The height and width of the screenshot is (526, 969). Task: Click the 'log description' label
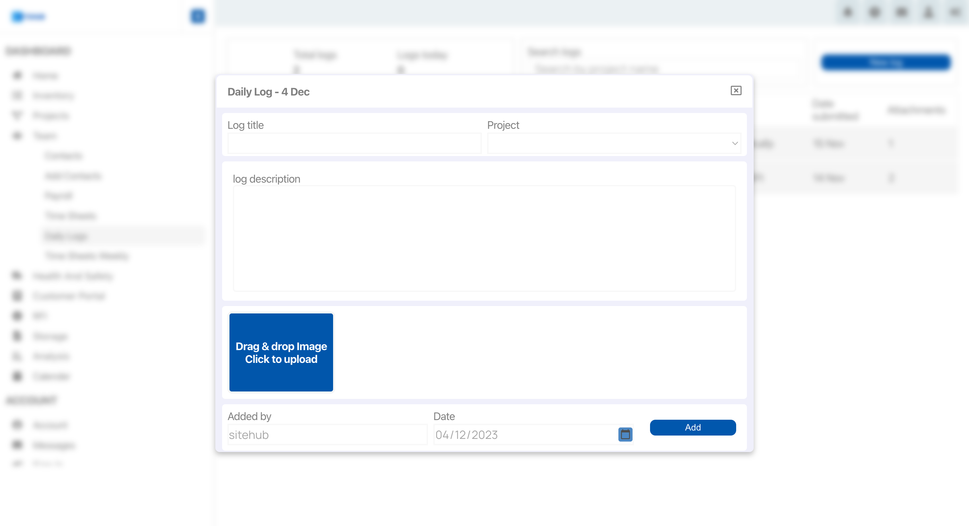pyautogui.click(x=266, y=179)
